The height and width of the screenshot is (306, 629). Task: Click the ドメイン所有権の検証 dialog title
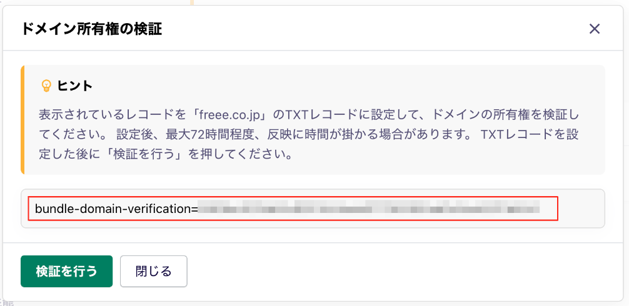pyautogui.click(x=91, y=29)
